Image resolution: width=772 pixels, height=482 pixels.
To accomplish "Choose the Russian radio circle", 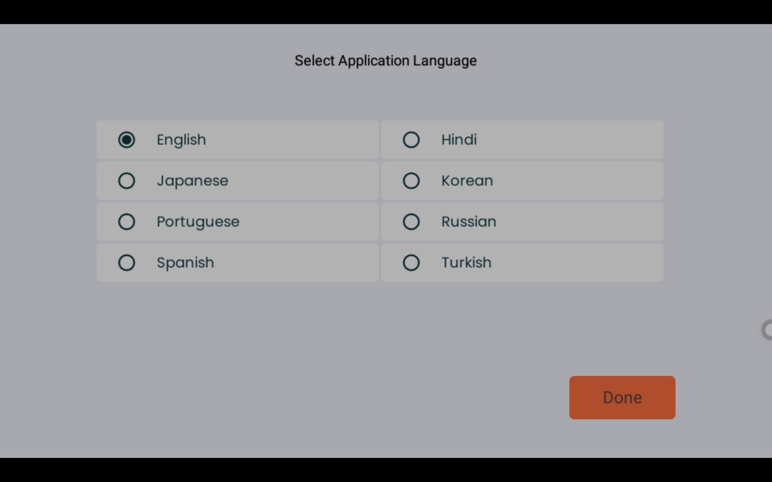I will (x=411, y=222).
